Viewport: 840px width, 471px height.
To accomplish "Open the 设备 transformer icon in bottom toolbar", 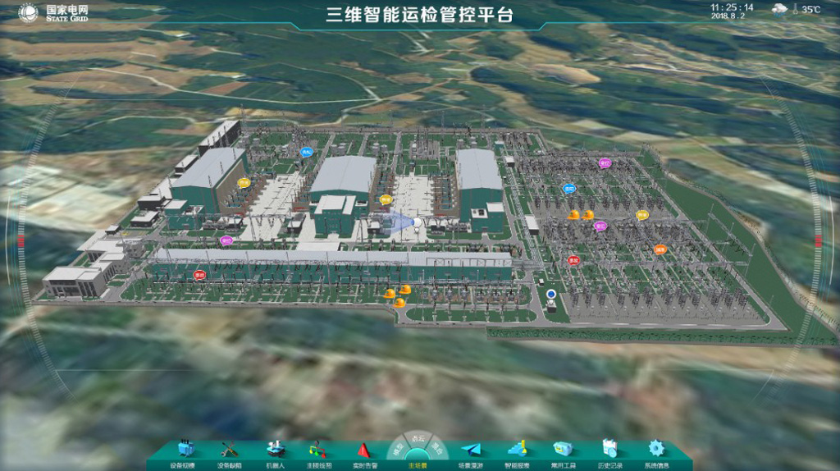I will (x=185, y=449).
